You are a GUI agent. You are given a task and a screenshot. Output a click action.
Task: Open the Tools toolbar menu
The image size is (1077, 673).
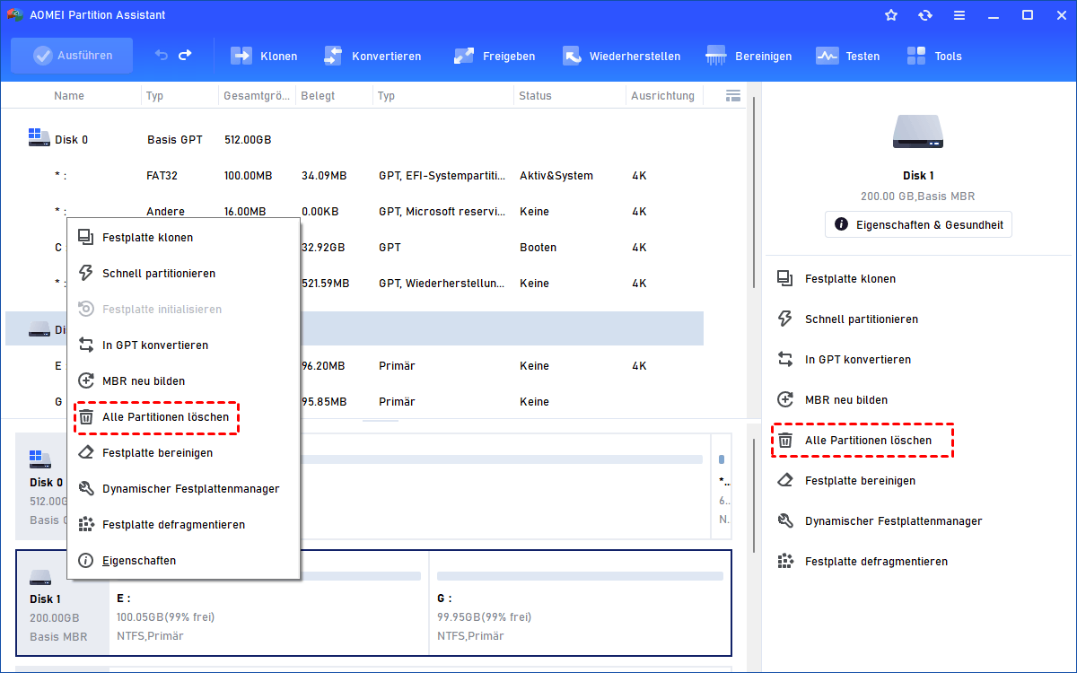tap(933, 56)
